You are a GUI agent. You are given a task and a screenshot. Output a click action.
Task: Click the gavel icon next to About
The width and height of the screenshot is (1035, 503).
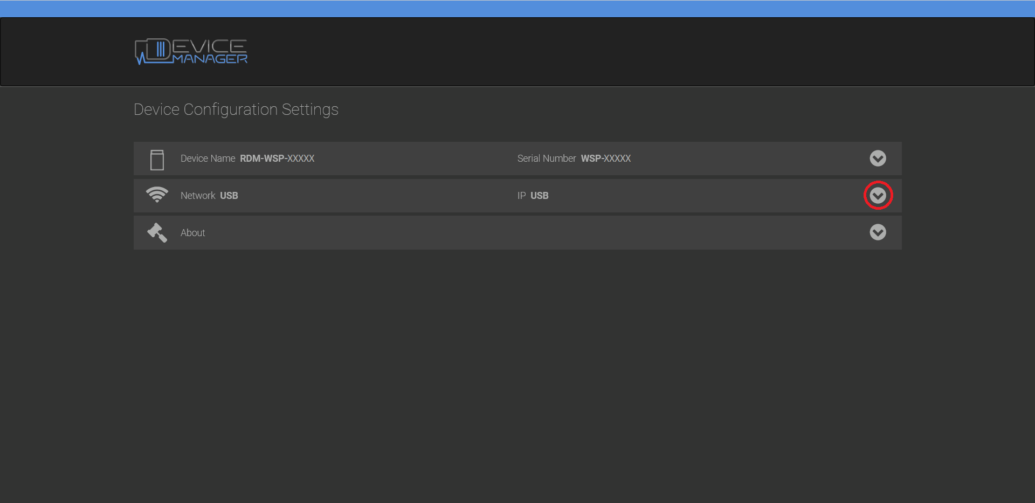pos(157,232)
